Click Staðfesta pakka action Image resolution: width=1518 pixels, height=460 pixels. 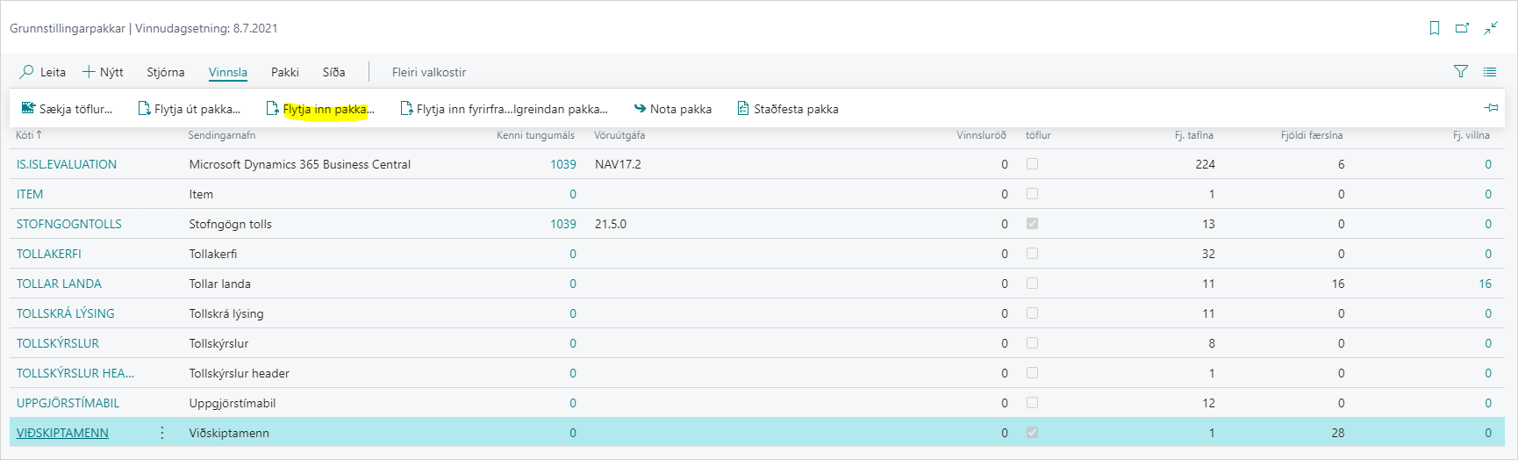(x=787, y=109)
